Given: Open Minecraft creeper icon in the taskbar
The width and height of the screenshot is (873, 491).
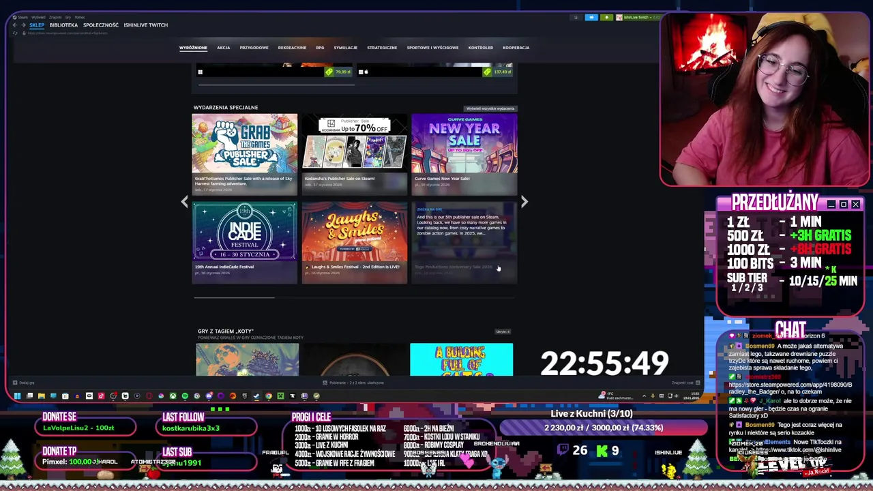Looking at the screenshot, I should (x=280, y=396).
